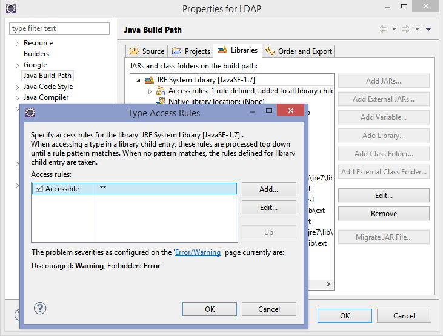Click Edit... in Java Build Path panel

coord(384,196)
